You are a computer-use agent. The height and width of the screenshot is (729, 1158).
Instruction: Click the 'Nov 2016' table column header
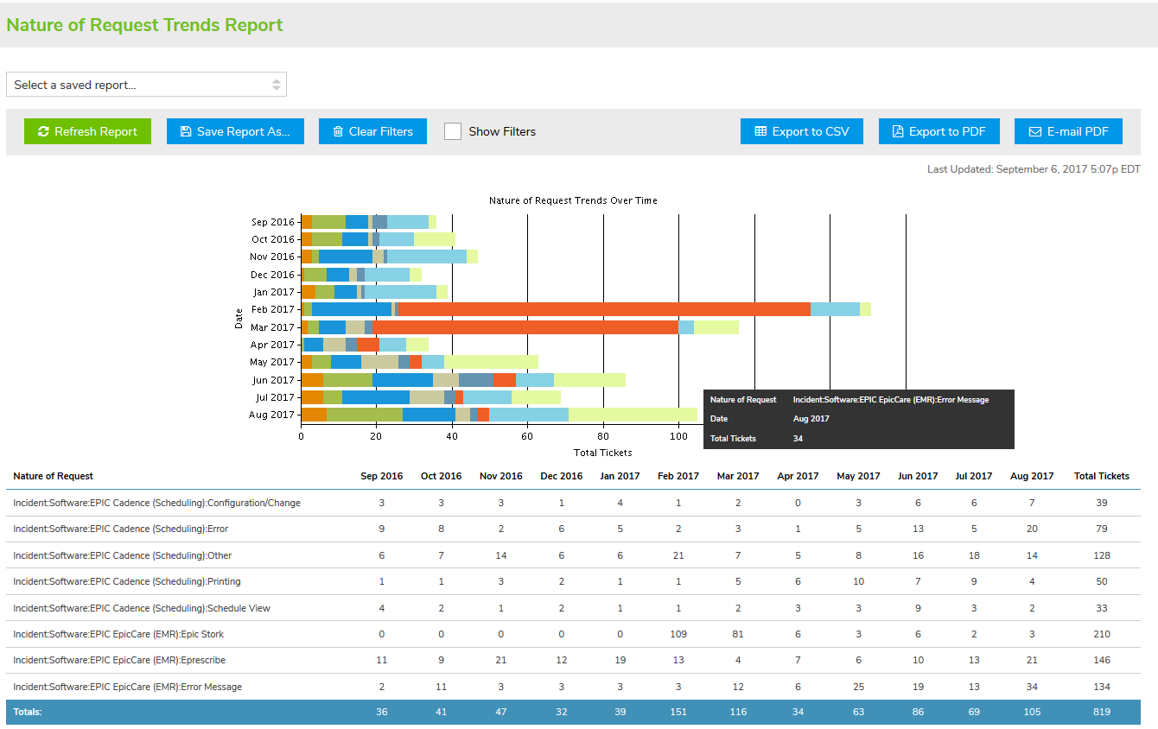(x=501, y=476)
